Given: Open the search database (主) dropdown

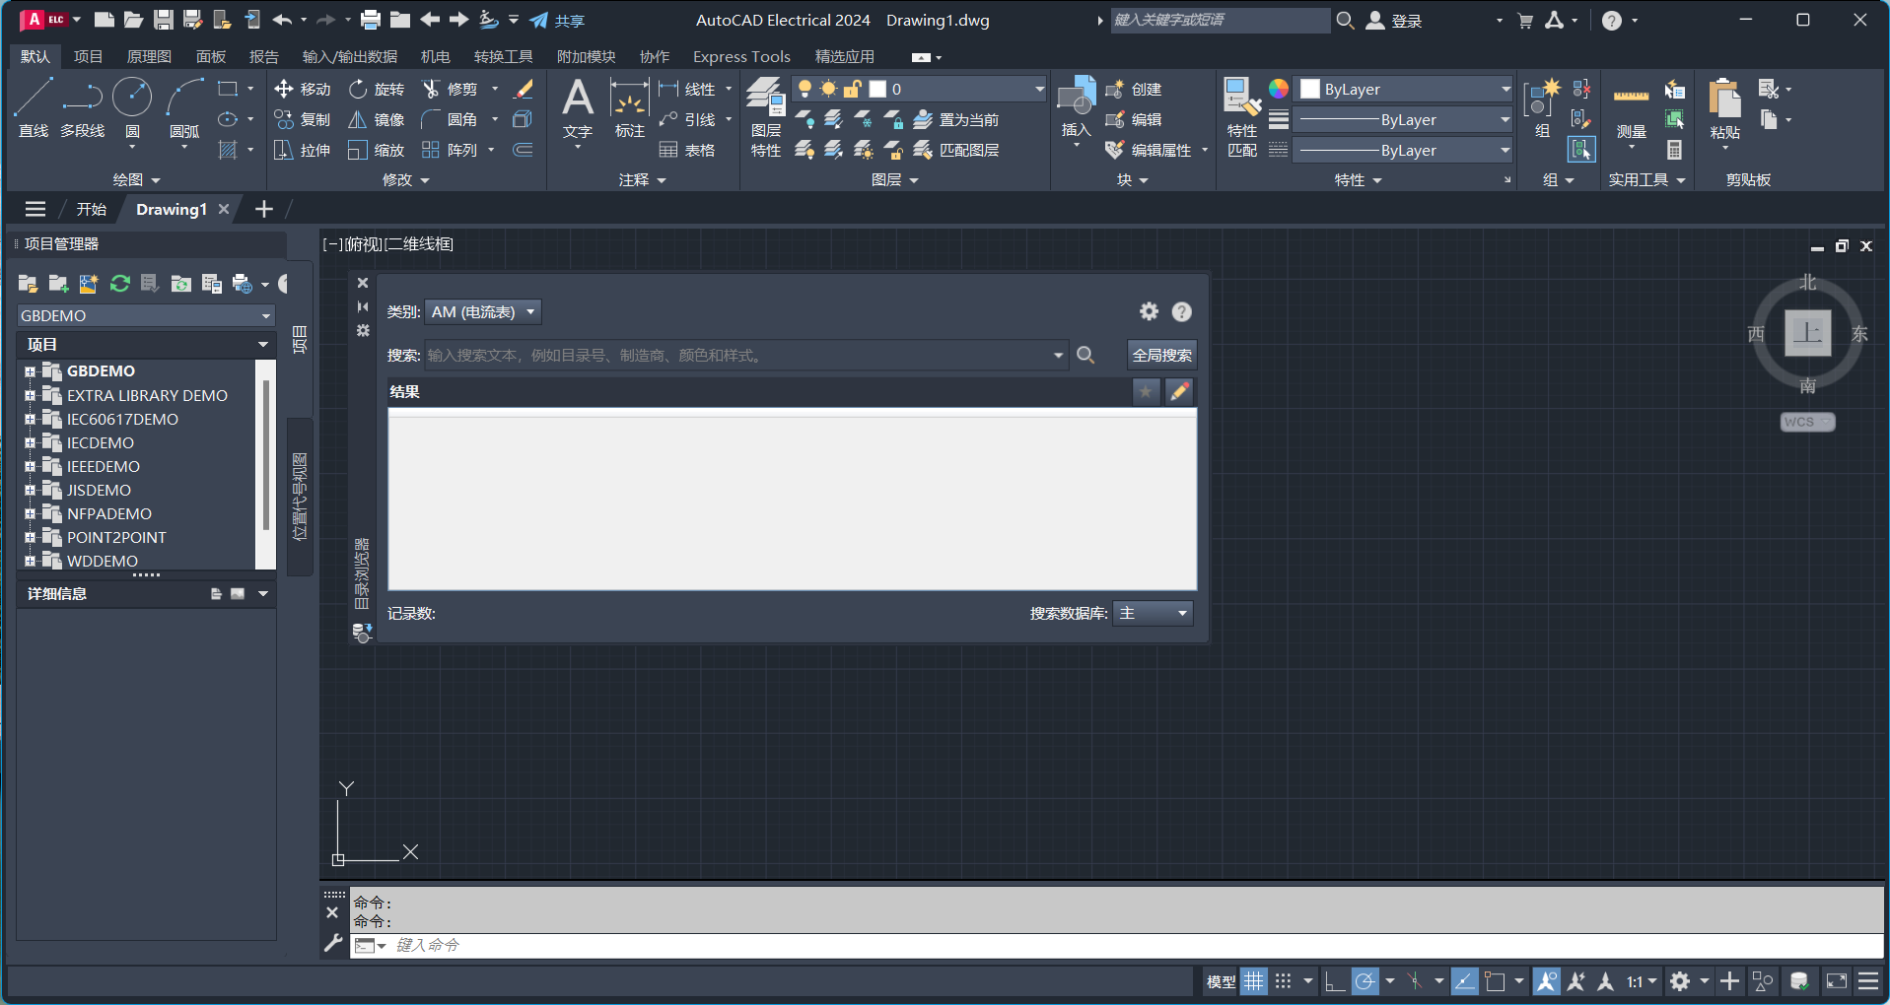Looking at the screenshot, I should pyautogui.click(x=1153, y=614).
